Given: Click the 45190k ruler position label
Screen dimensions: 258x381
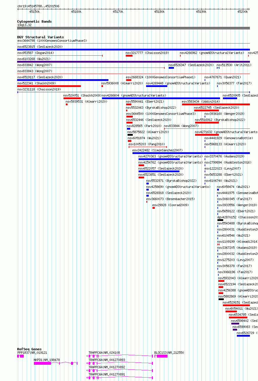Looking at the screenshot, I should click(x=201, y=12).
